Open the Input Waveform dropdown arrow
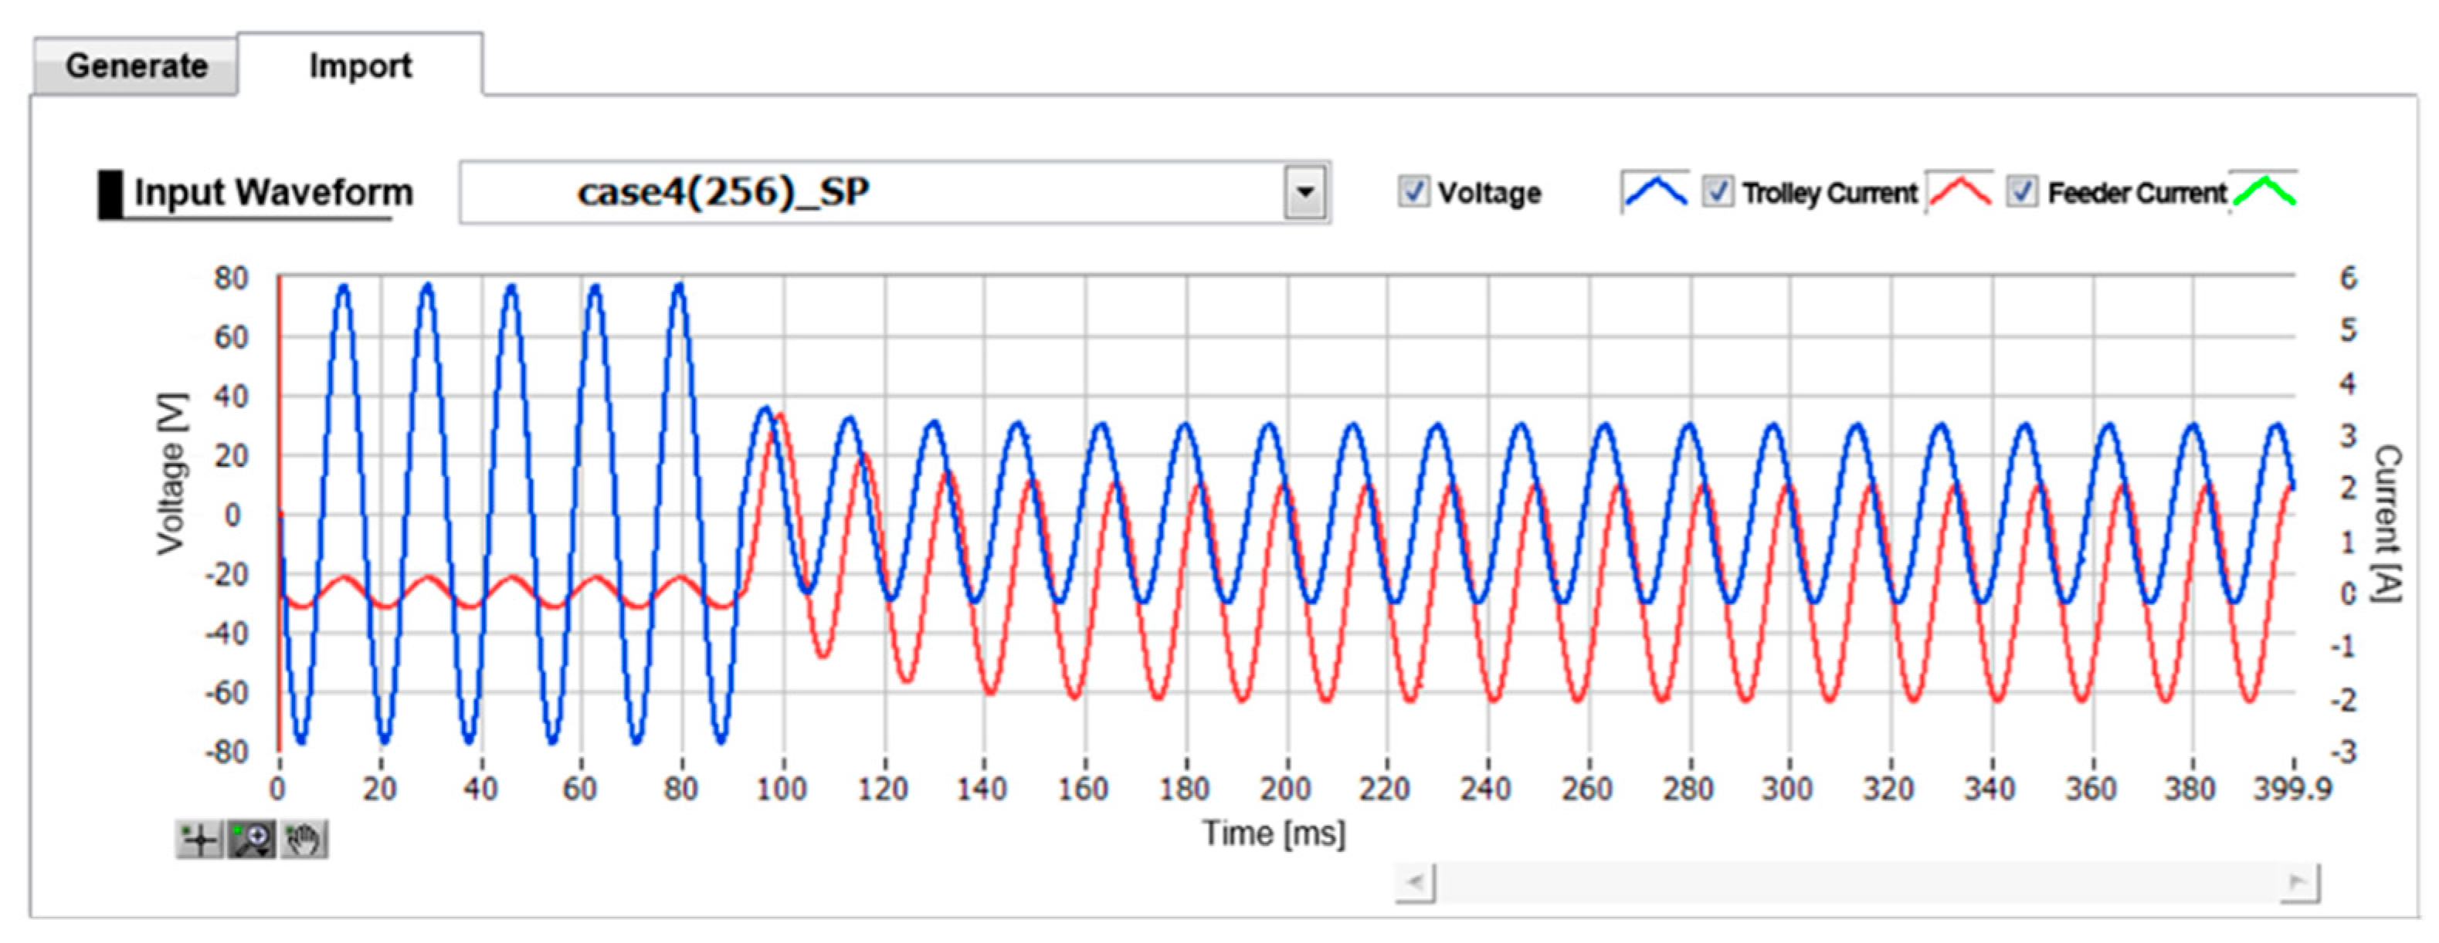Image resolution: width=2439 pixels, height=943 pixels. [1306, 193]
